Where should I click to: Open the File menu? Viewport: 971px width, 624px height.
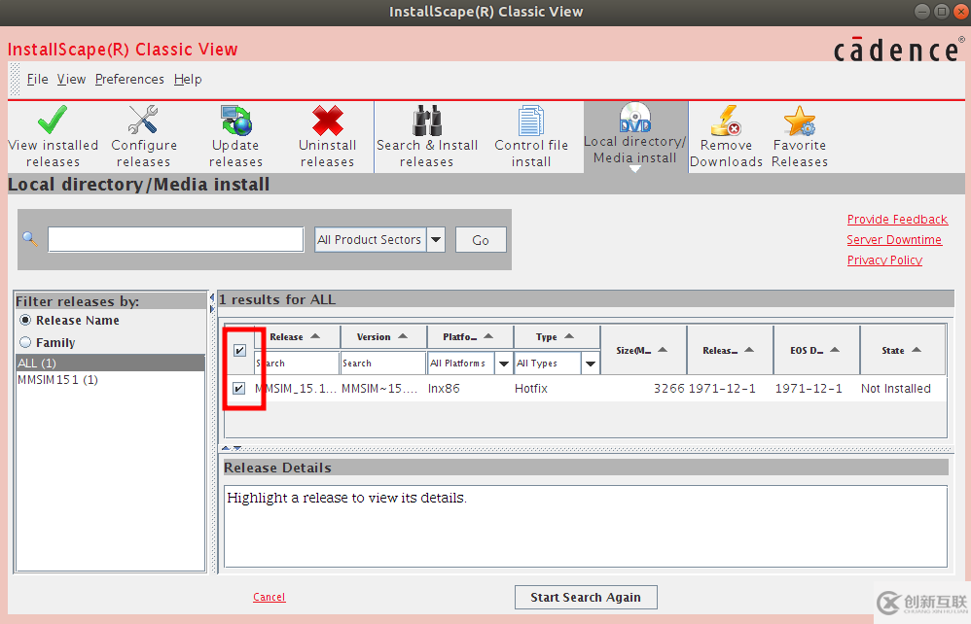pos(37,79)
